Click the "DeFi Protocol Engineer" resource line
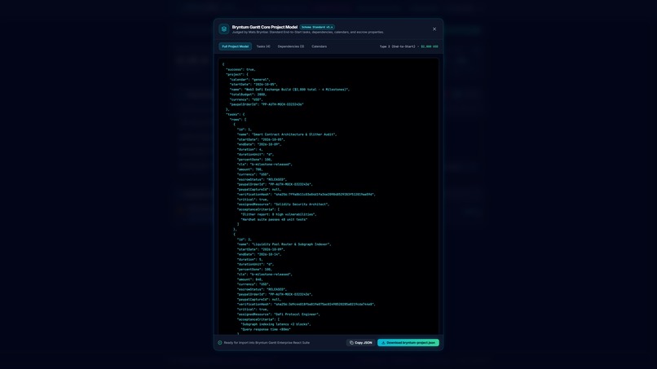Screen dimensions: 657x369 point(279,314)
